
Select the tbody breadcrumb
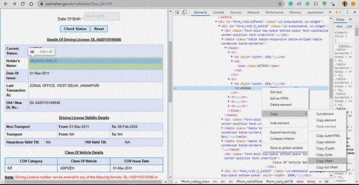311,181
